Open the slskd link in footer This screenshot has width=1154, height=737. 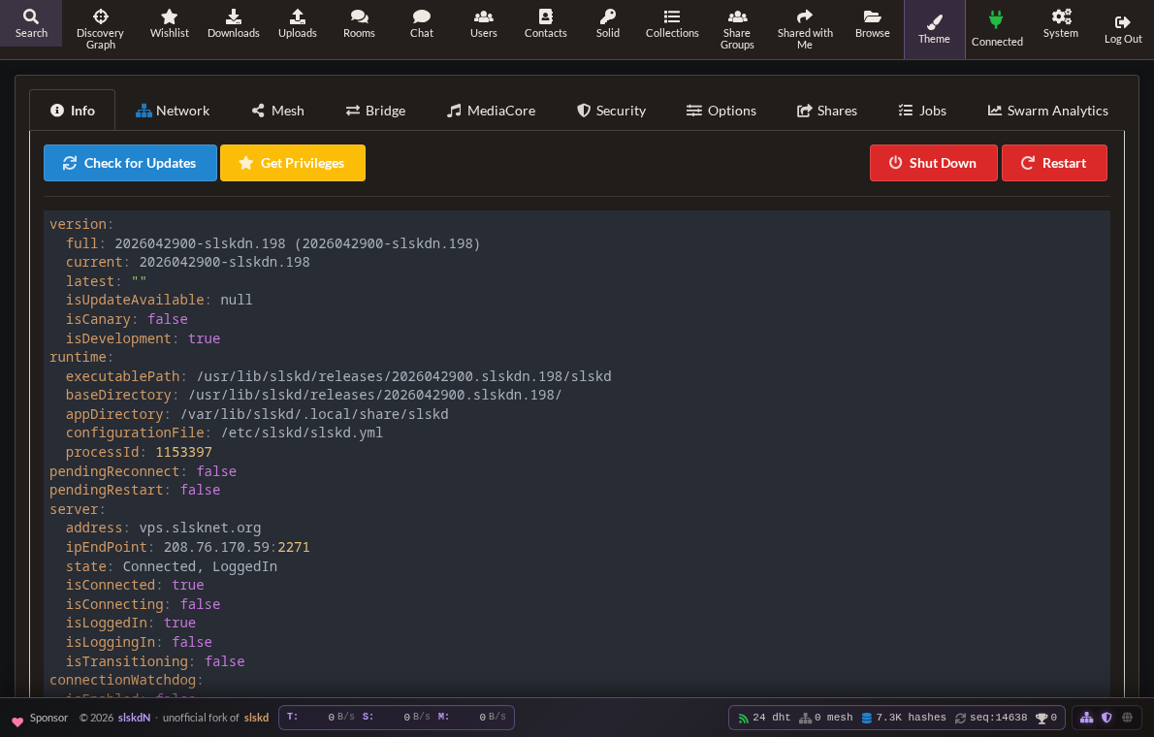point(256,718)
